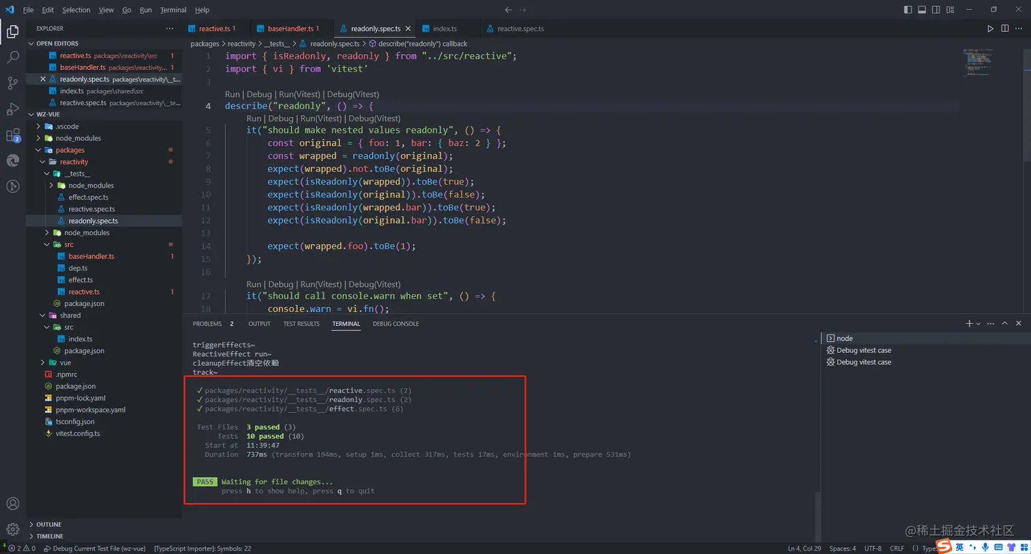
Task: Open terminal panel more actions ellipsis
Action: pos(991,324)
